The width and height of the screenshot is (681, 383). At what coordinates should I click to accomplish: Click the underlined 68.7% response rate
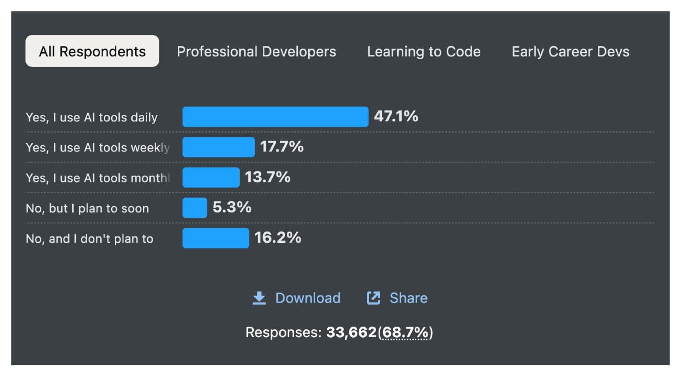point(405,333)
